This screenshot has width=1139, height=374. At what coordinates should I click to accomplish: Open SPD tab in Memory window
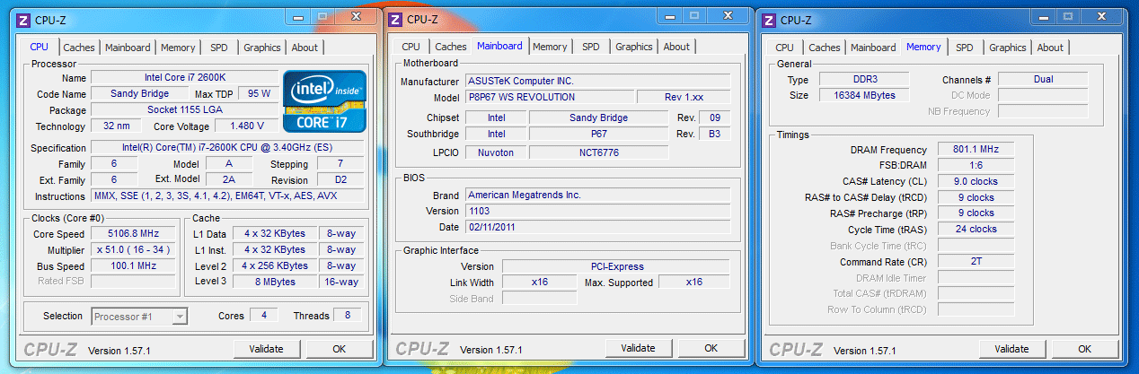[x=964, y=48]
